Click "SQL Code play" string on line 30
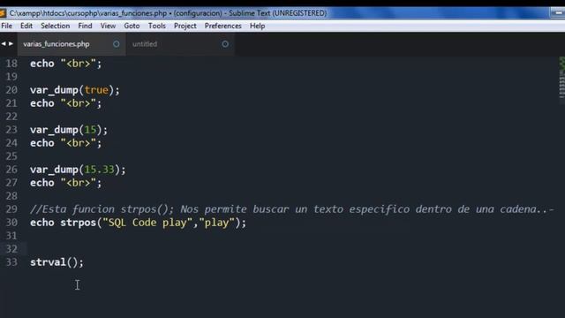The width and height of the screenshot is (565, 318). tap(147, 223)
